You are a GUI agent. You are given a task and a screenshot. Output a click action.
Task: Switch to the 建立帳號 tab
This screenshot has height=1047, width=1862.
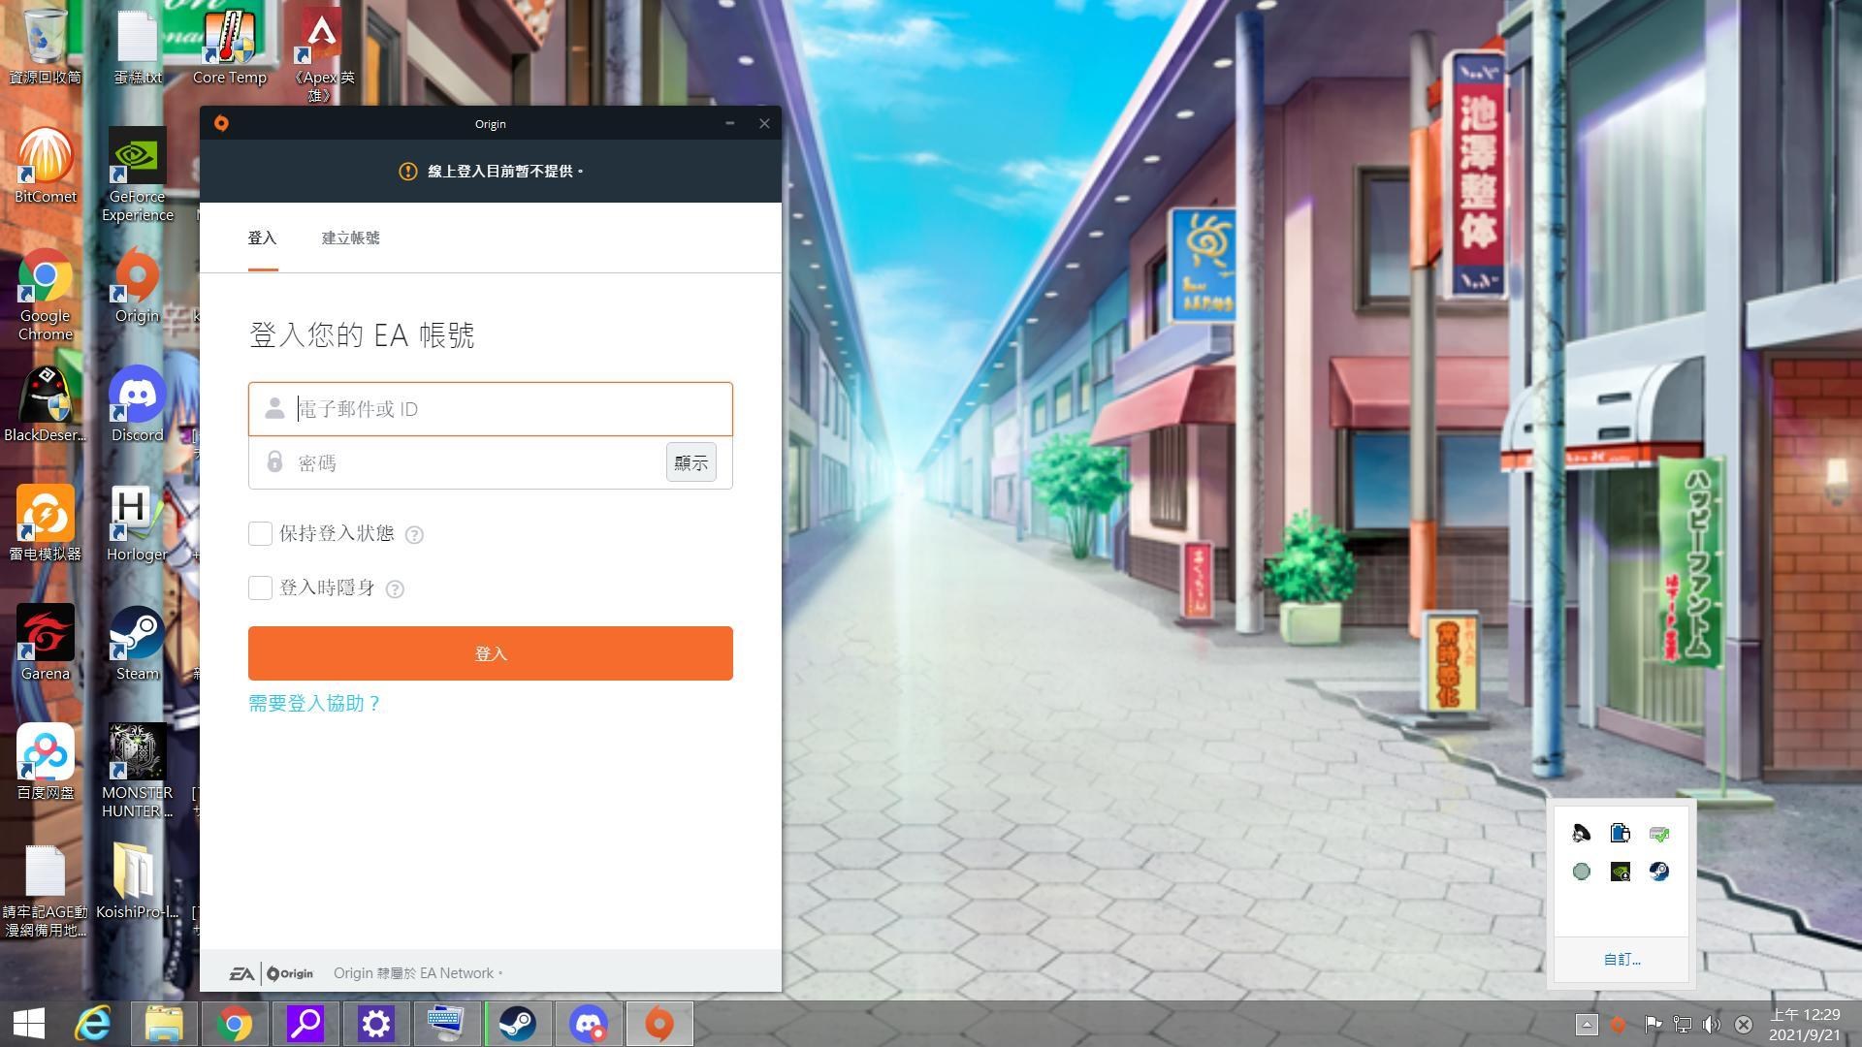[351, 238]
